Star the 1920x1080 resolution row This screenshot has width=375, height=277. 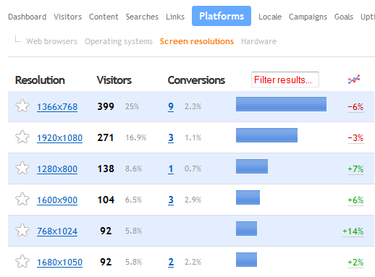(x=22, y=137)
